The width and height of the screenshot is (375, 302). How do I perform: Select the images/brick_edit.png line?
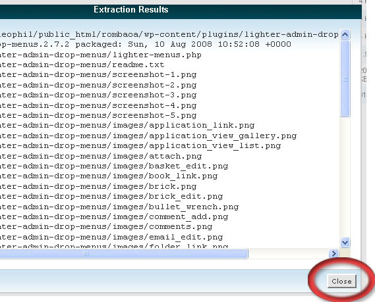(x=111, y=196)
